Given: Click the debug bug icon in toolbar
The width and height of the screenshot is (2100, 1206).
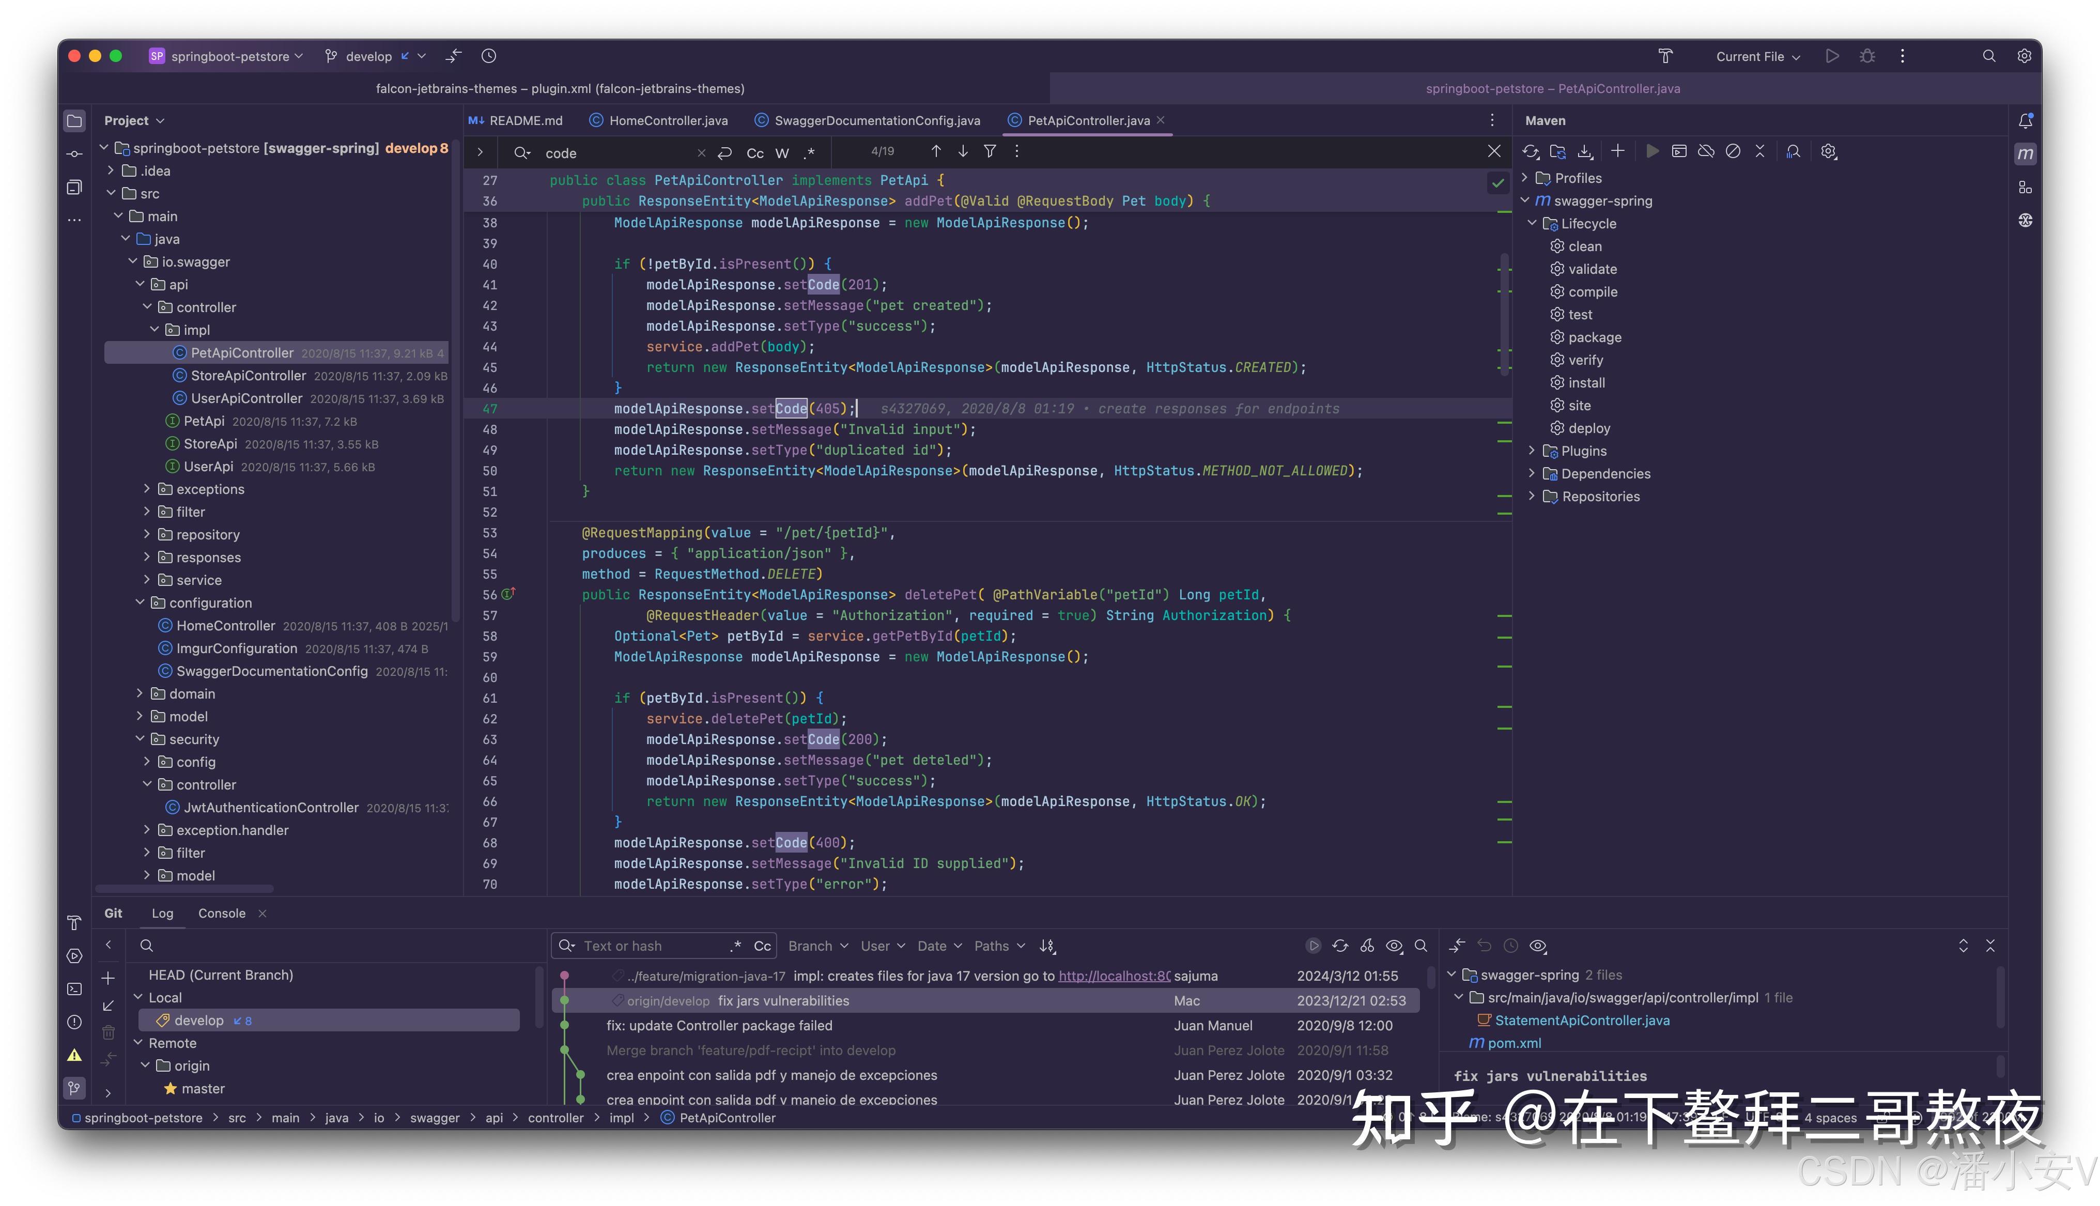Looking at the screenshot, I should click(x=1866, y=56).
